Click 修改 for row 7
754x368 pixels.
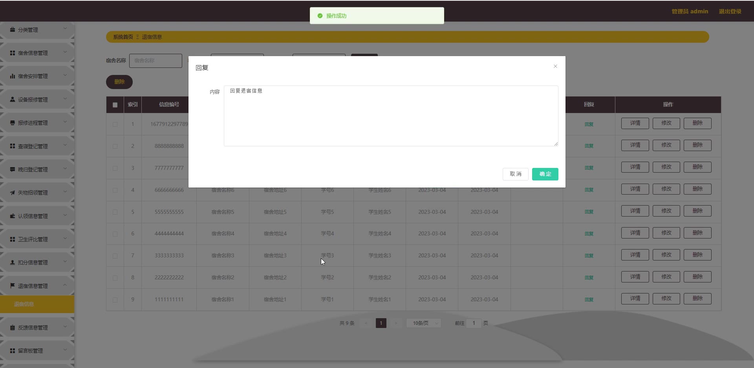coord(666,255)
